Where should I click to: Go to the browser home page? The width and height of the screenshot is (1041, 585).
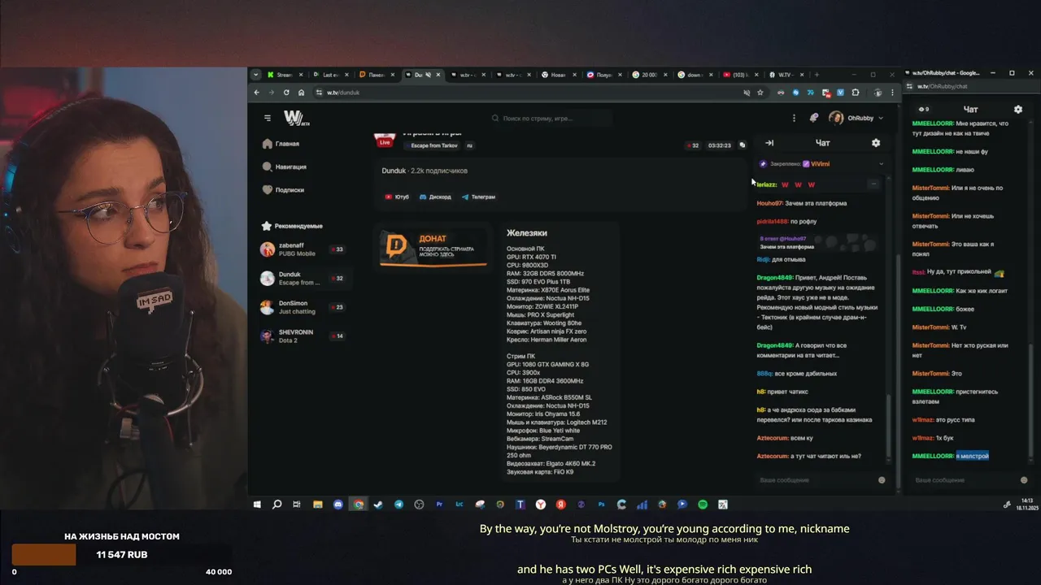(x=301, y=93)
